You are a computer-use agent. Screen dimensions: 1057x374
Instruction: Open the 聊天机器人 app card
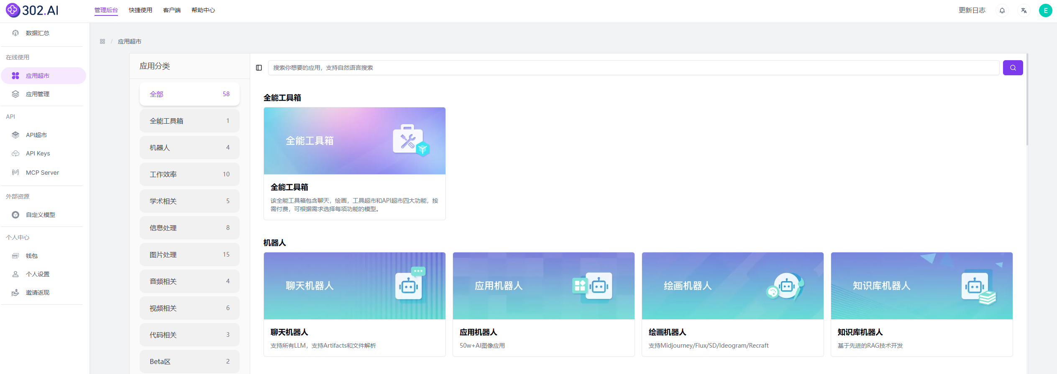355,304
